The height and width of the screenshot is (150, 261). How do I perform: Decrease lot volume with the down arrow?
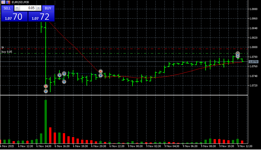(x=17, y=8)
